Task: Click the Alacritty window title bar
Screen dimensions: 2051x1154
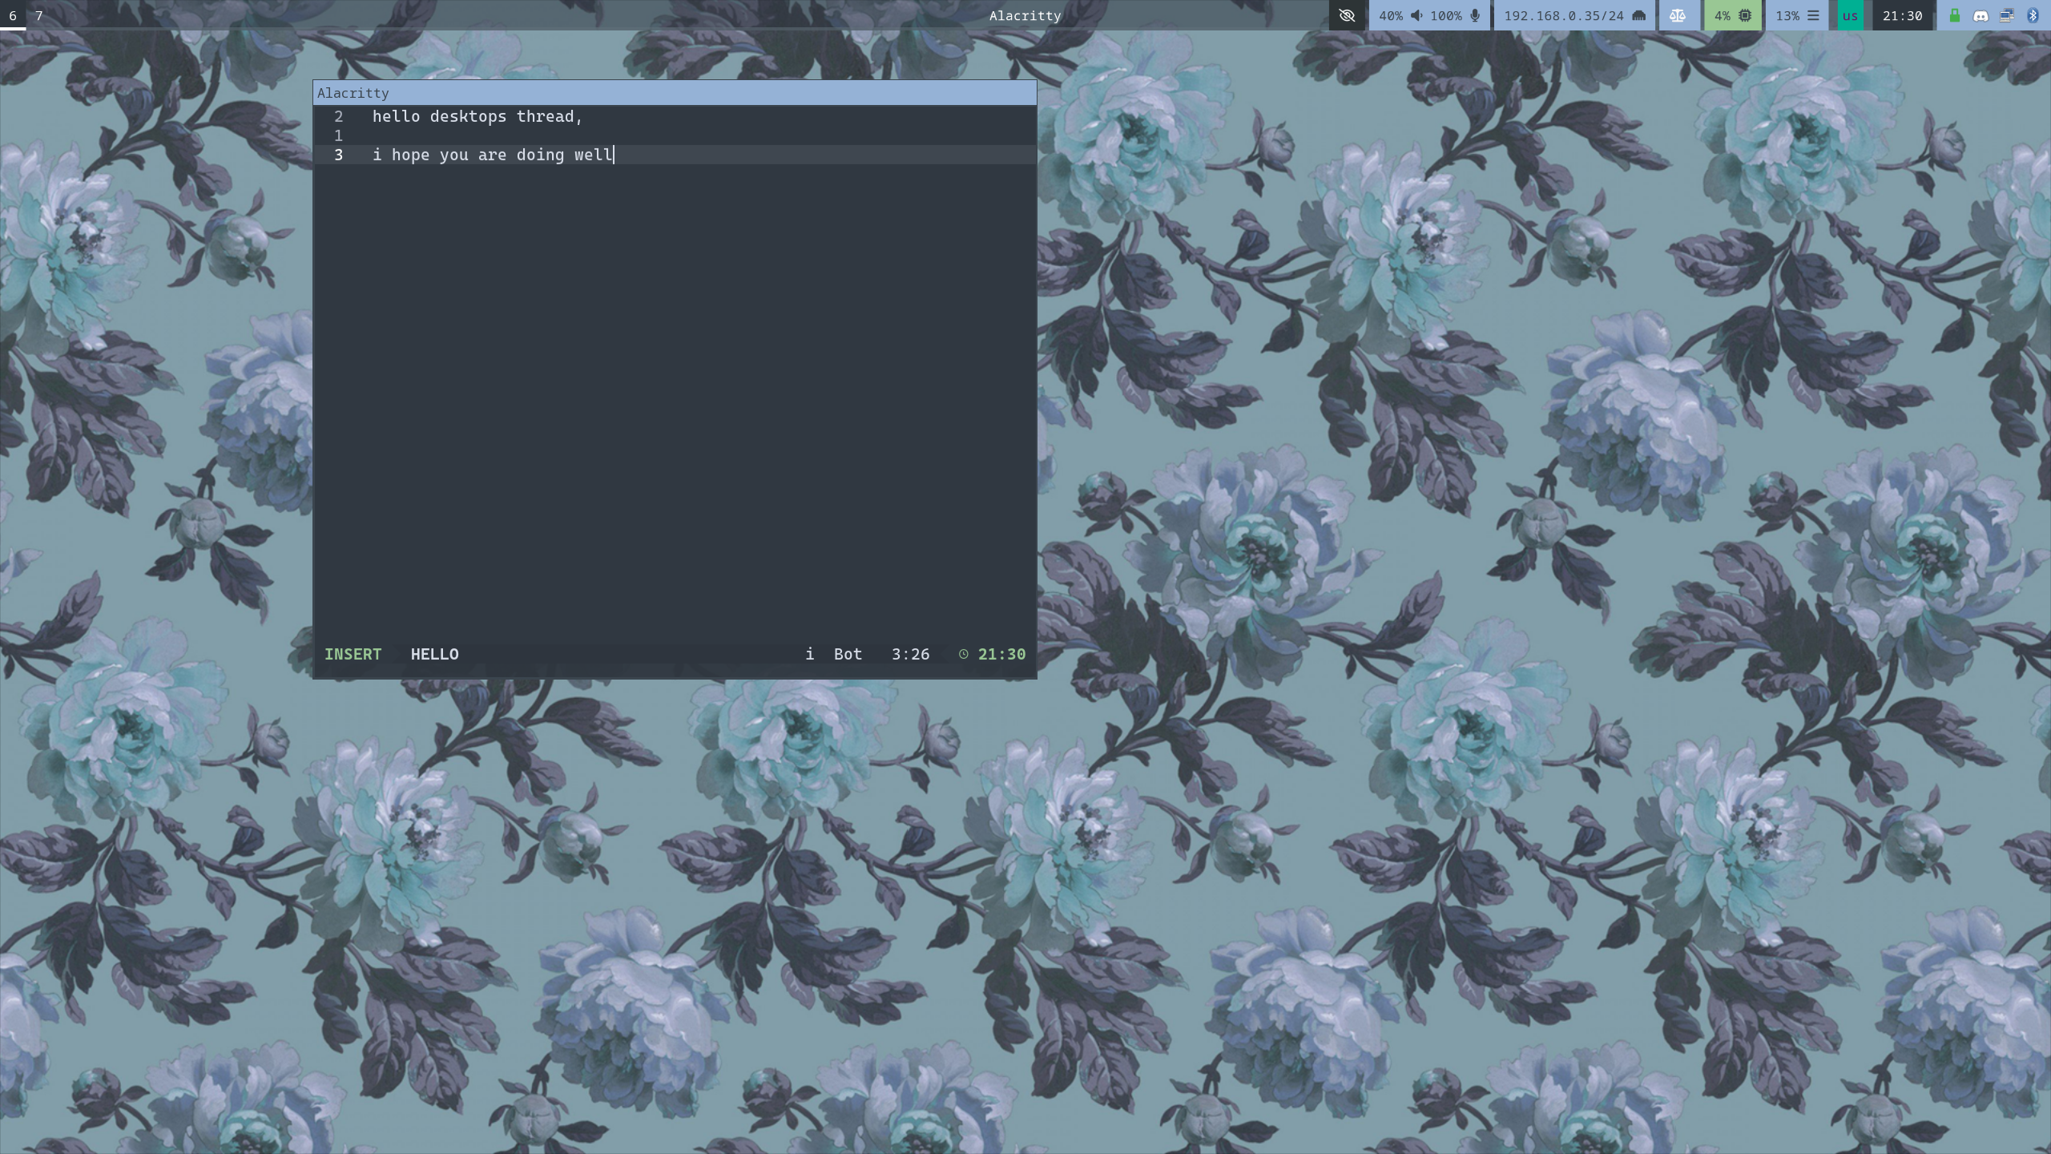Action: coord(675,93)
